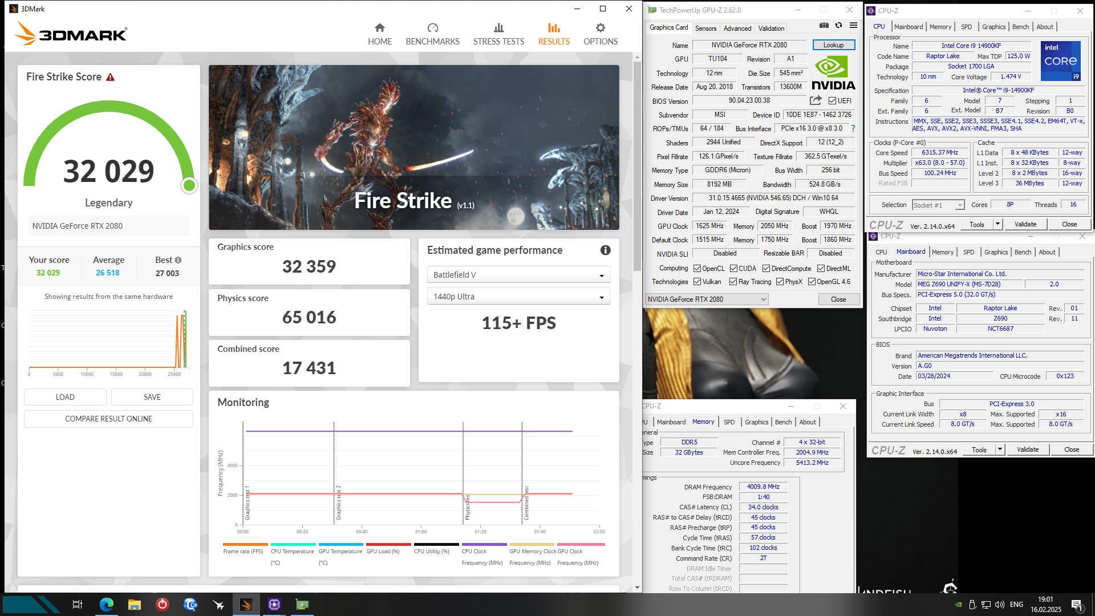Image resolution: width=1095 pixels, height=616 pixels.
Task: Open 1440p Ultra resolution dropdown
Action: pyautogui.click(x=518, y=297)
